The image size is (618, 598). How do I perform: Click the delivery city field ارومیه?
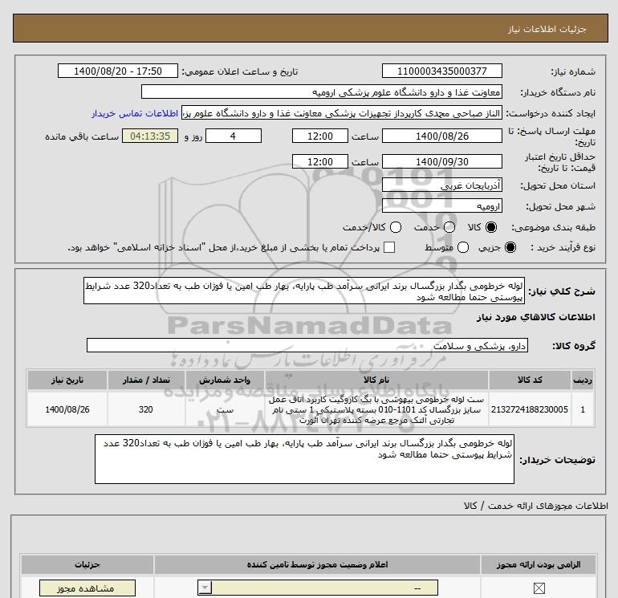point(441,205)
